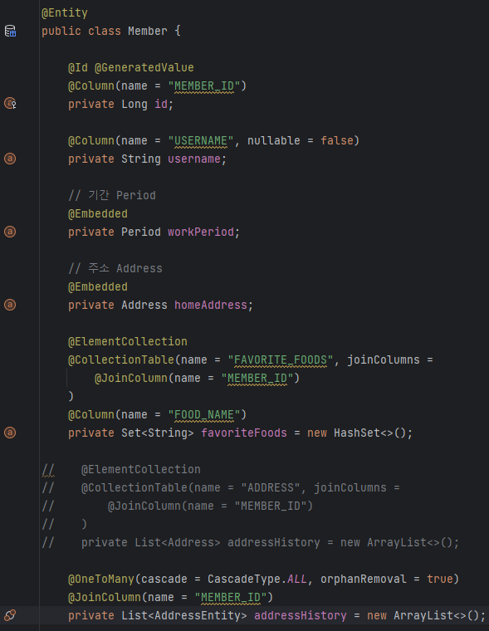Click the addressHistory field name in last line
The height and width of the screenshot is (631, 489).
coord(301,616)
